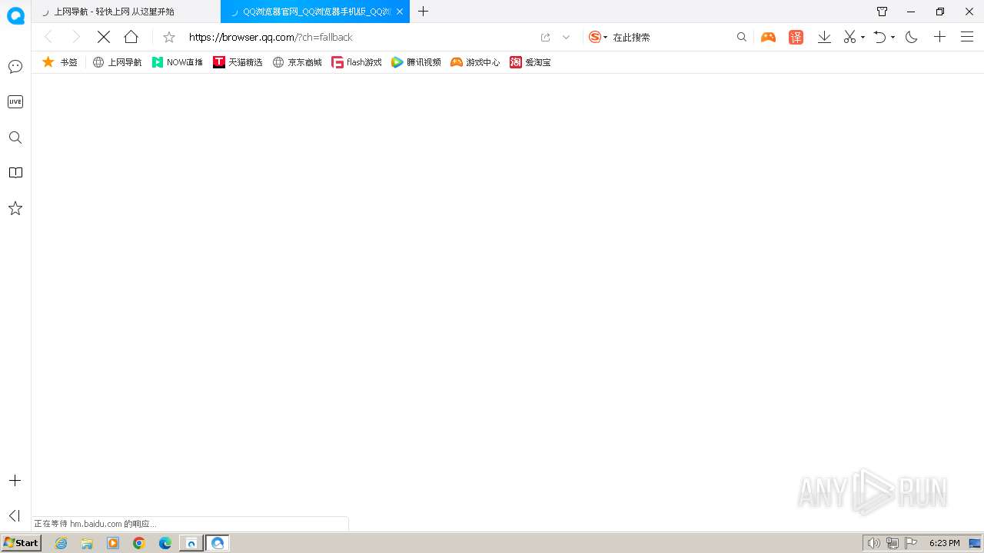The width and height of the screenshot is (984, 553).
Task: Open the game controller toolbar icon
Action: 769,37
